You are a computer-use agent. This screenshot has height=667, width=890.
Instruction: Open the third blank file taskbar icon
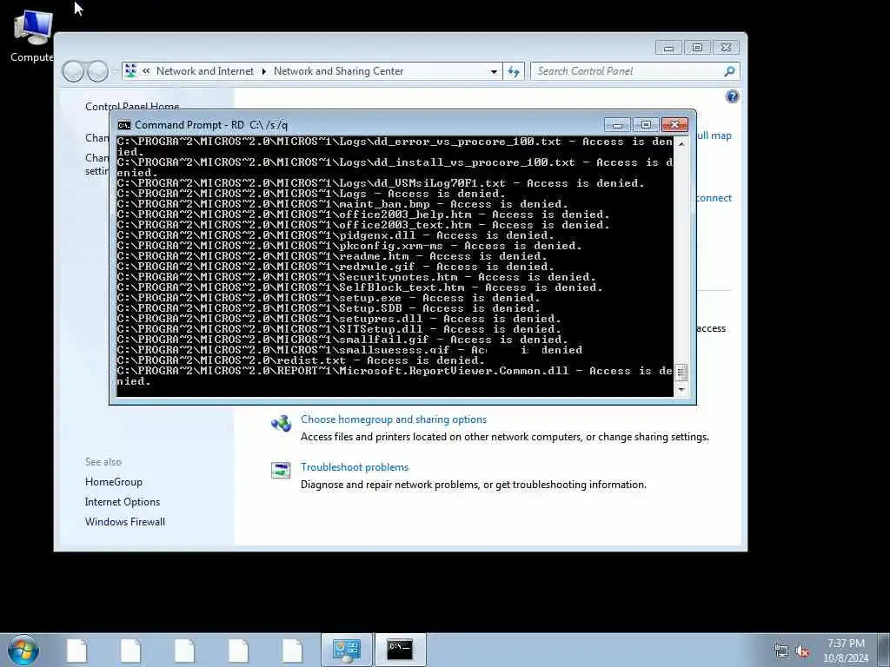click(184, 650)
